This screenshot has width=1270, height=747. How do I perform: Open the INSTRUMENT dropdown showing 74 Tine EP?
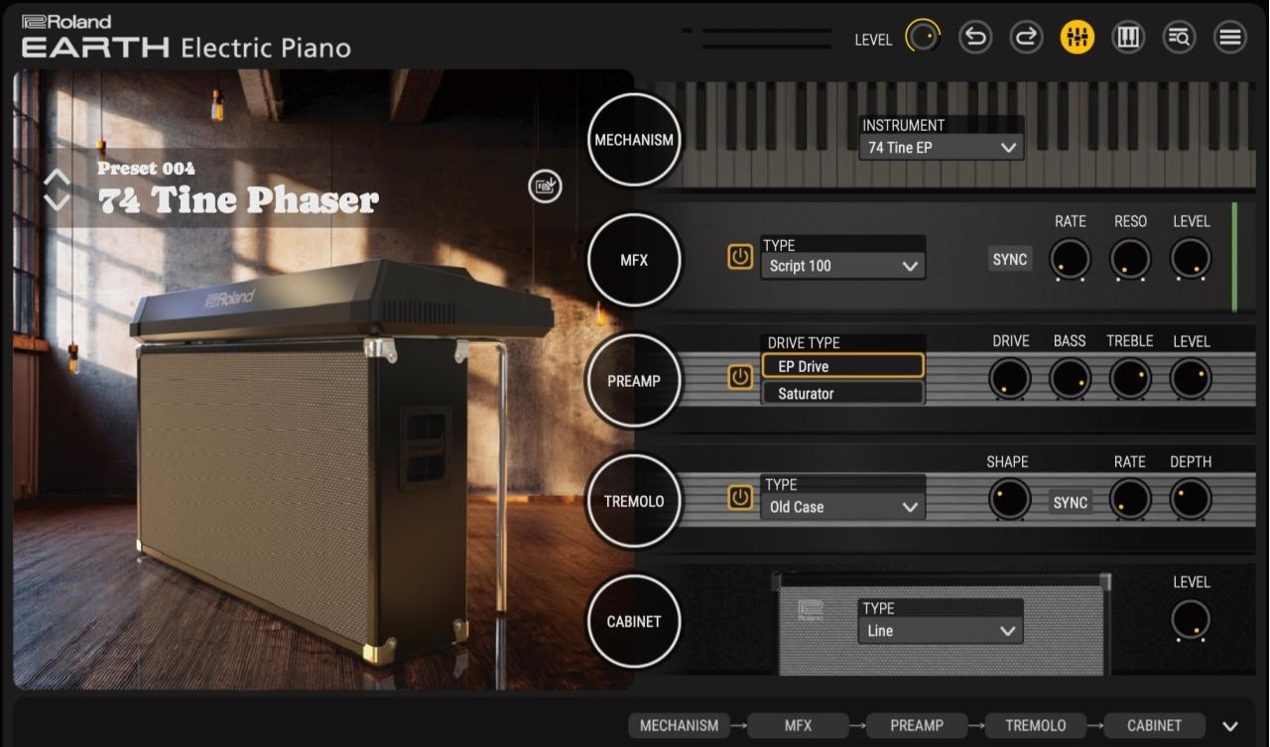941,148
